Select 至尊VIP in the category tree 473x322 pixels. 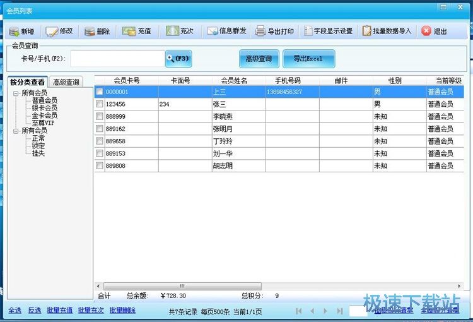(43, 123)
